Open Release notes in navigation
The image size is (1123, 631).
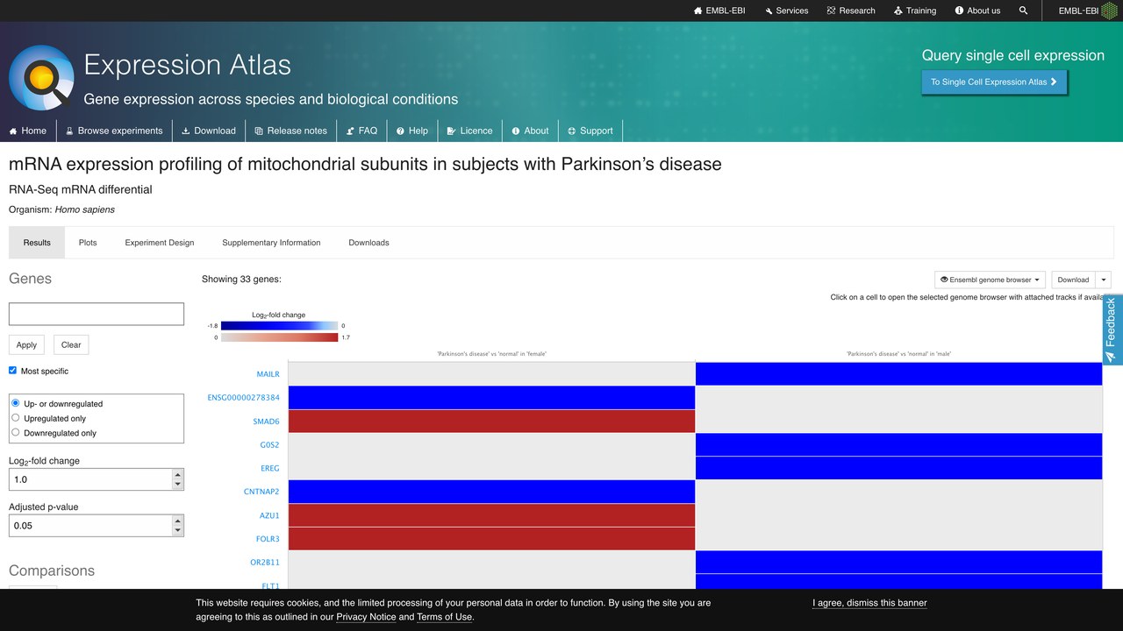tap(291, 131)
